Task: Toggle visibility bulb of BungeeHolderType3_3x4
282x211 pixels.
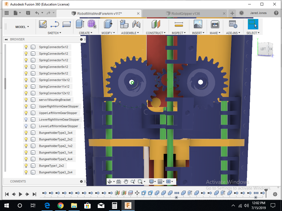Action: point(26,133)
